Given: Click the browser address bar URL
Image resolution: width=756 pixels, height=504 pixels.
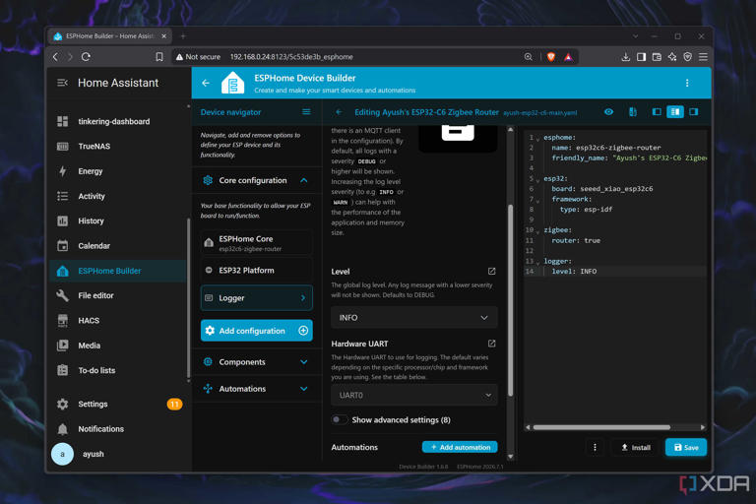Looking at the screenshot, I should click(x=291, y=57).
